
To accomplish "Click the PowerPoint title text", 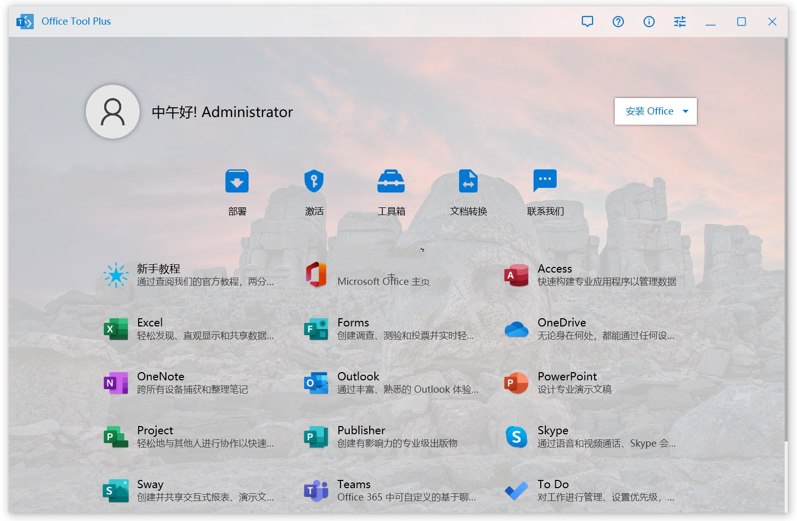I will click(x=567, y=376).
